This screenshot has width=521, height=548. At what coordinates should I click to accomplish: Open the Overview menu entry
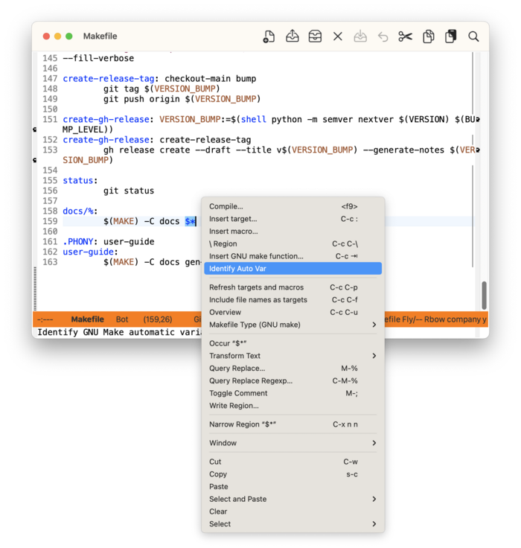click(x=293, y=312)
